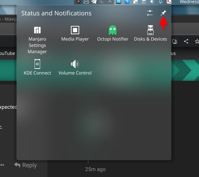Click the blue bird tray icon
Image resolution: width=199 pixels, height=177 pixels.
(127, 2)
